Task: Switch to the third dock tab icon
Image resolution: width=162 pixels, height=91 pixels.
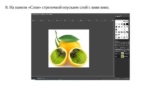Action: pos(119,16)
